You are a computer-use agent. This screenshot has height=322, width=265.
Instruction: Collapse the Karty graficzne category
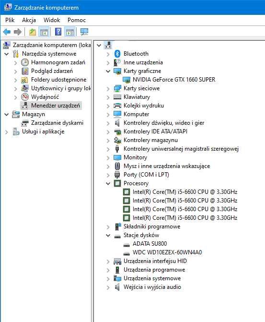108,71
